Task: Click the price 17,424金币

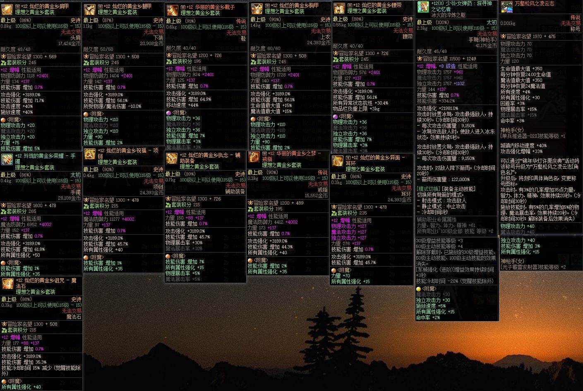Action: (x=70, y=43)
